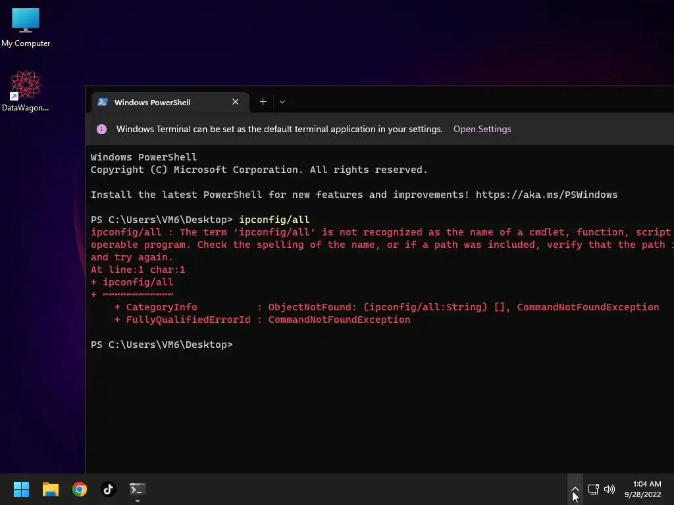Image resolution: width=674 pixels, height=505 pixels.
Task: Open a new terminal tab with plus button
Action: 263,102
